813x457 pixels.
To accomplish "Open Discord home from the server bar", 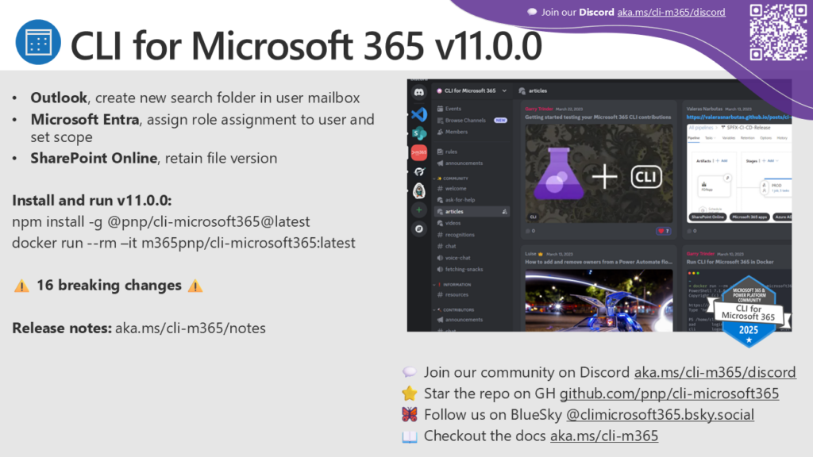I will [x=419, y=92].
